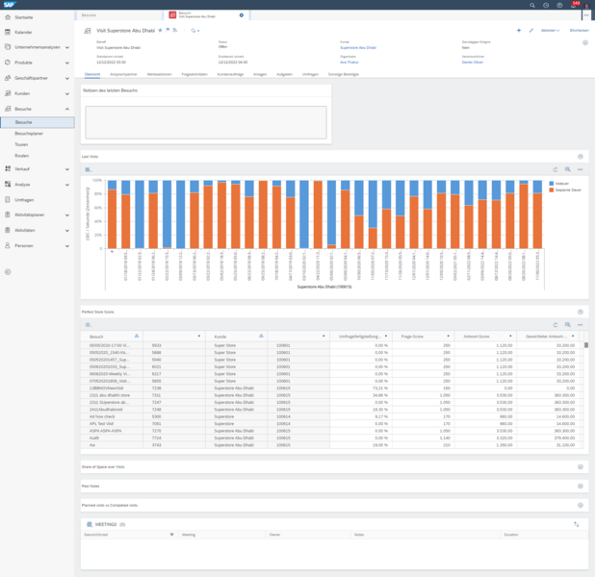
Task: Select the Übersicht tab
Action: pyautogui.click(x=92, y=74)
